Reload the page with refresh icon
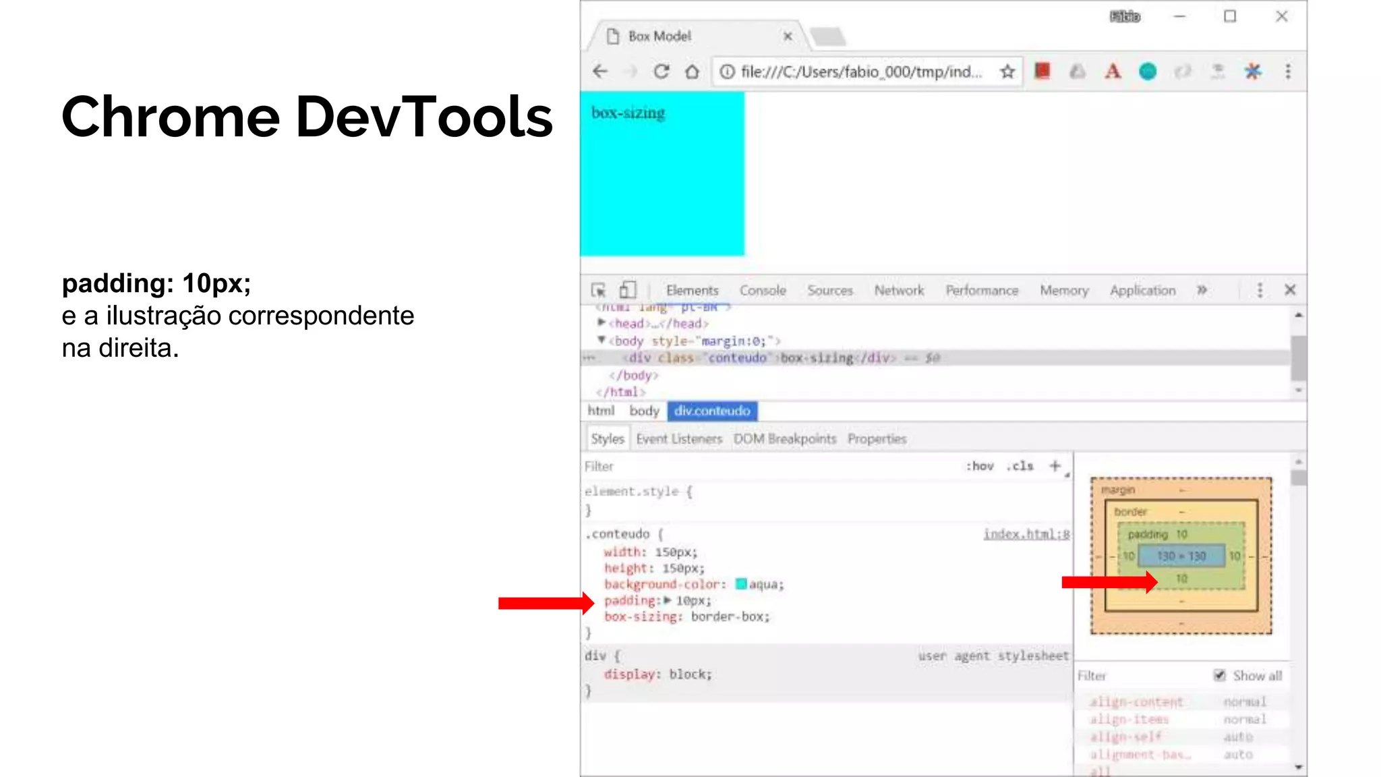This screenshot has height=777, width=1381. [662, 71]
